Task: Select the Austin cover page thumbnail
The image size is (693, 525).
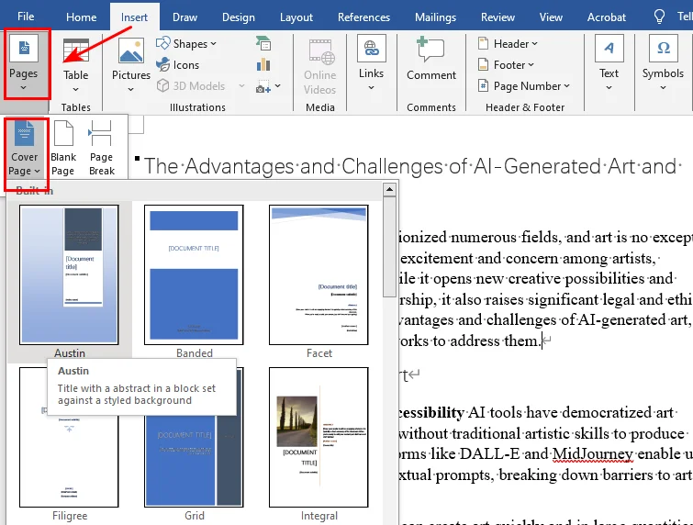Action: click(69, 274)
